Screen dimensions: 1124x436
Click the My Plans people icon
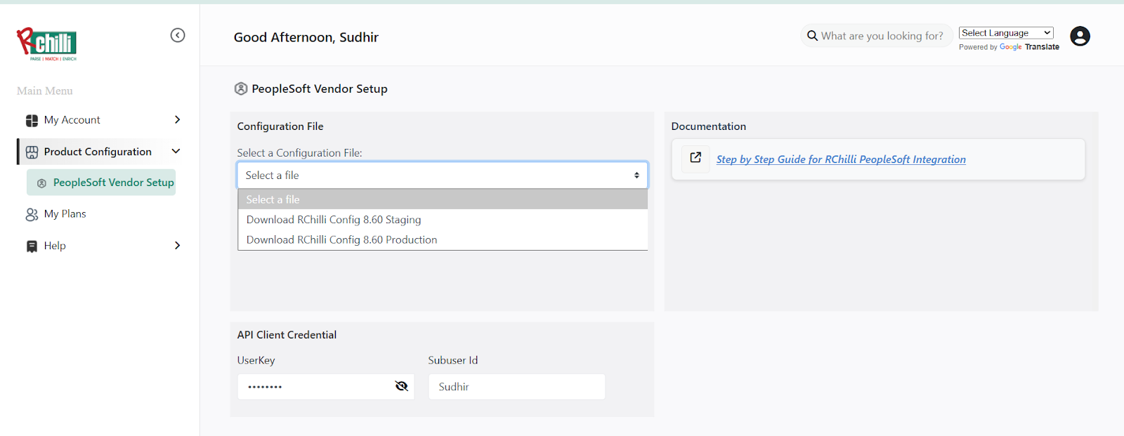pos(32,214)
